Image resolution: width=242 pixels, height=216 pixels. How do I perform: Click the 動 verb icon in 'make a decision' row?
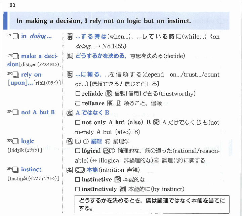pos(70,56)
